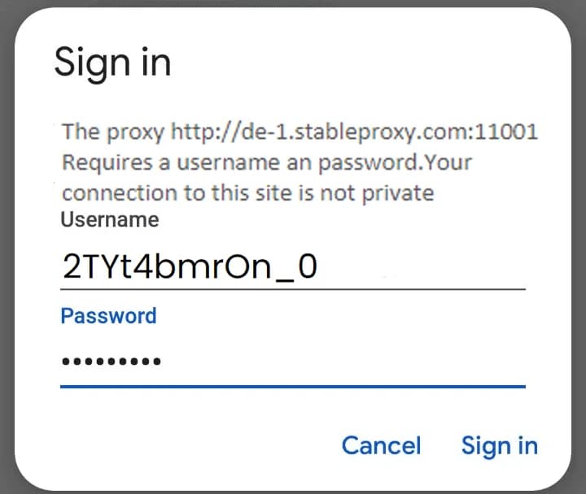Focus the Username input field
Image resolution: width=586 pixels, height=494 pixels.
click(x=293, y=266)
